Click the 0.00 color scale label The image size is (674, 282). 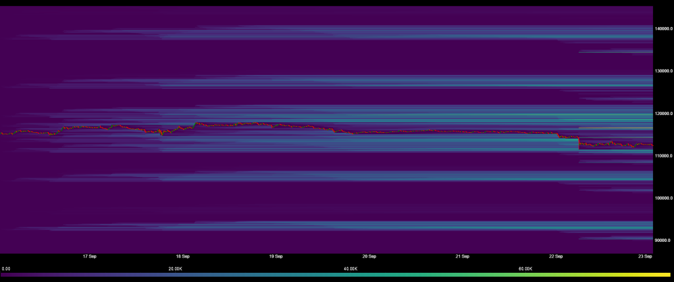point(6,268)
